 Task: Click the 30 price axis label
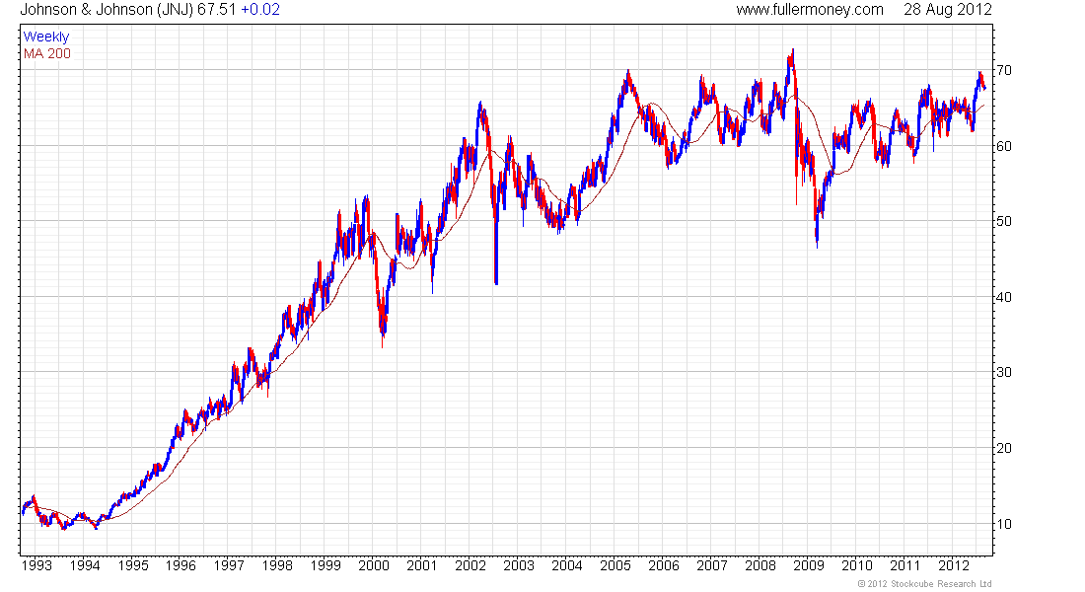click(x=1004, y=373)
